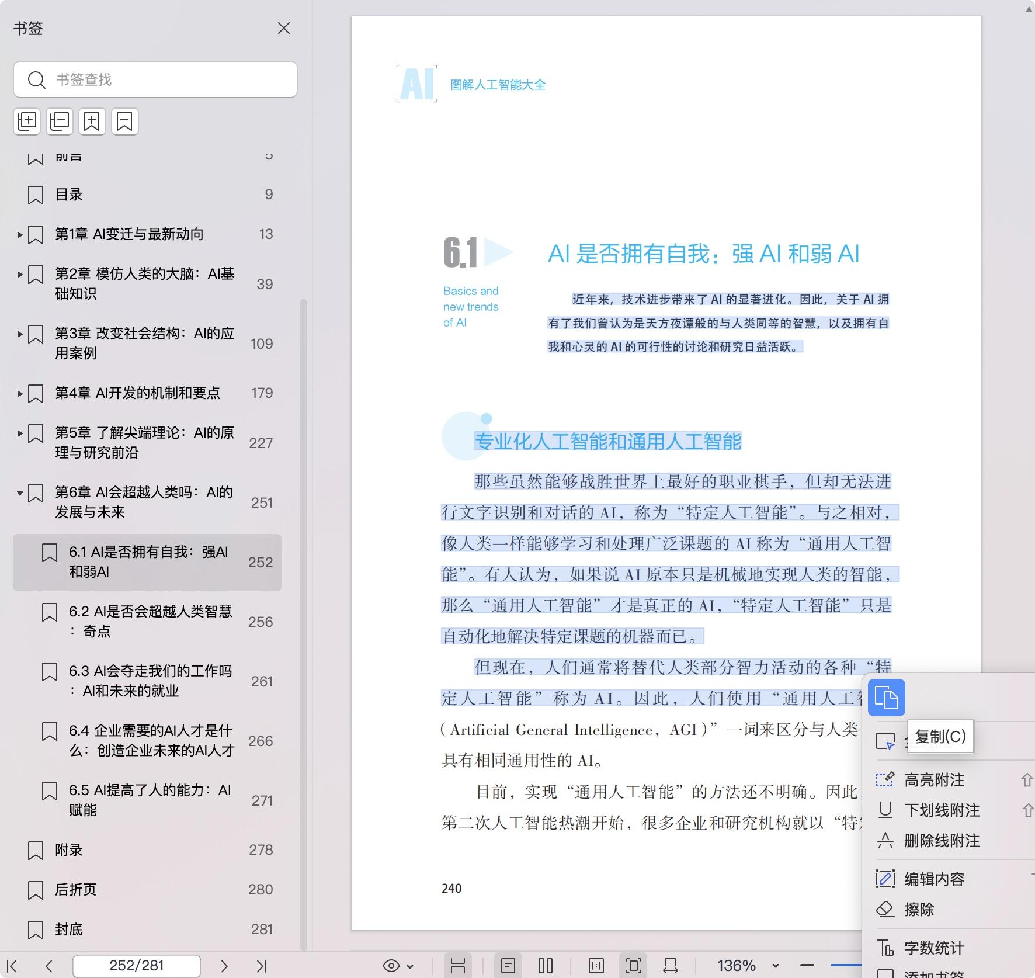Choose 高亮附注 from the context menu
Screen dimensions: 1035x978
point(934,780)
